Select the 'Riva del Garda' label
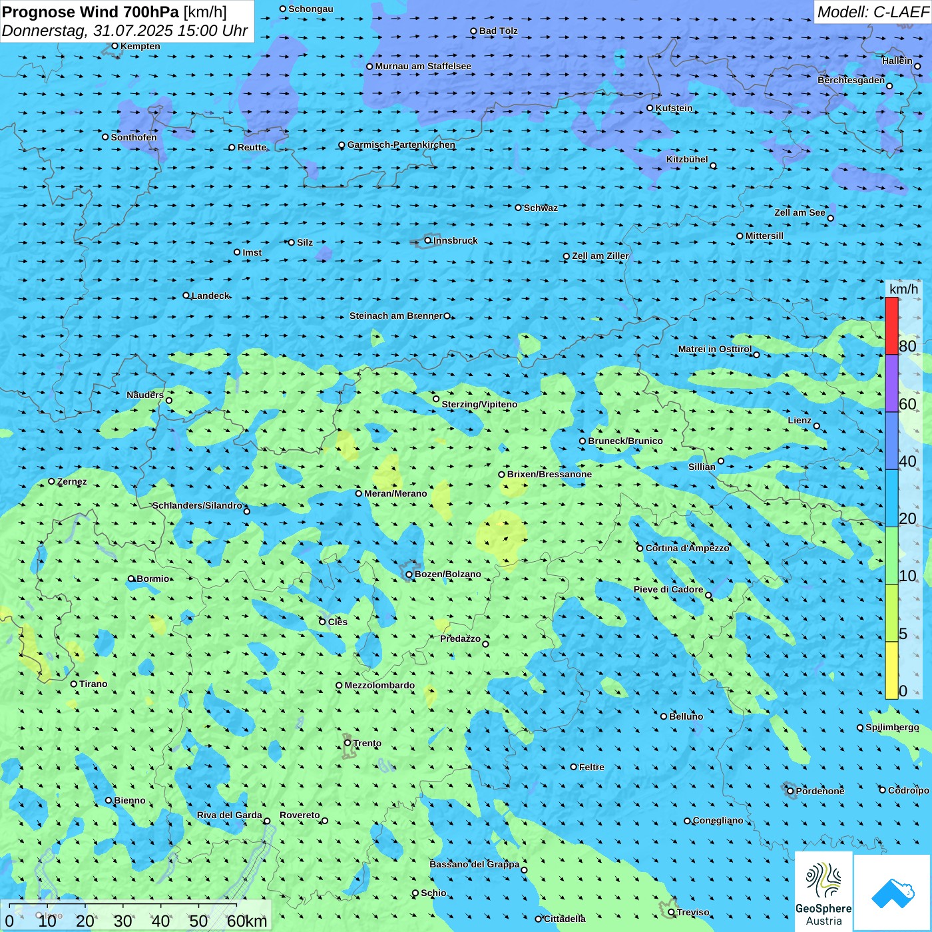This screenshot has height=932, width=932. [230, 815]
